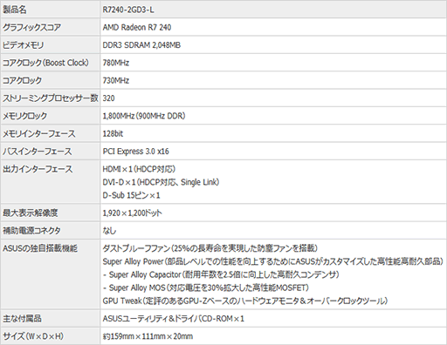Image resolution: width=447 pixels, height=345 pixels.
Task: Click the 1,800MHz (900MHz DDR) memory clock
Action: pos(144,116)
